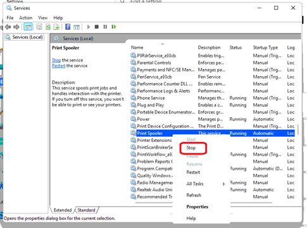Viewport: 307px width, 228px height.
Task: Click the Forward arrow toolbar icon
Action: [16, 27]
